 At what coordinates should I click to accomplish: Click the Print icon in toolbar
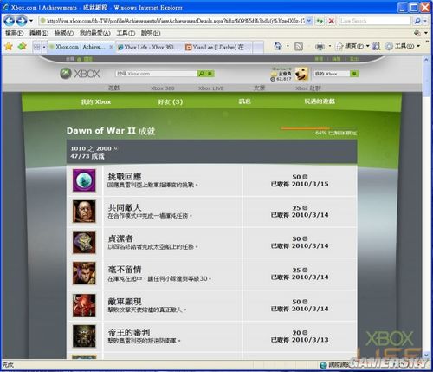pos(320,47)
